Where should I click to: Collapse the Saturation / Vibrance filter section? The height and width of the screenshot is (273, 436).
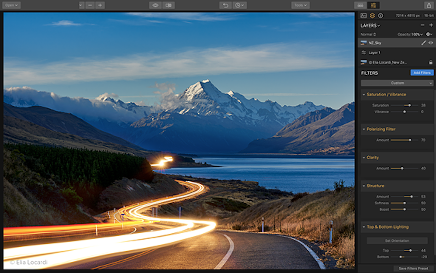pos(364,95)
